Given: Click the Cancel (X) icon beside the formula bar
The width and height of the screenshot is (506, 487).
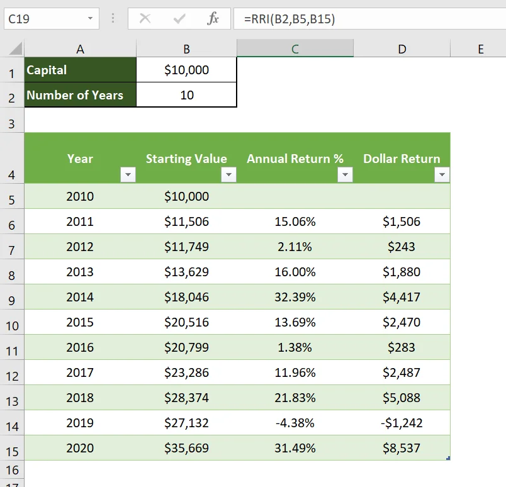Looking at the screenshot, I should click(x=145, y=18).
